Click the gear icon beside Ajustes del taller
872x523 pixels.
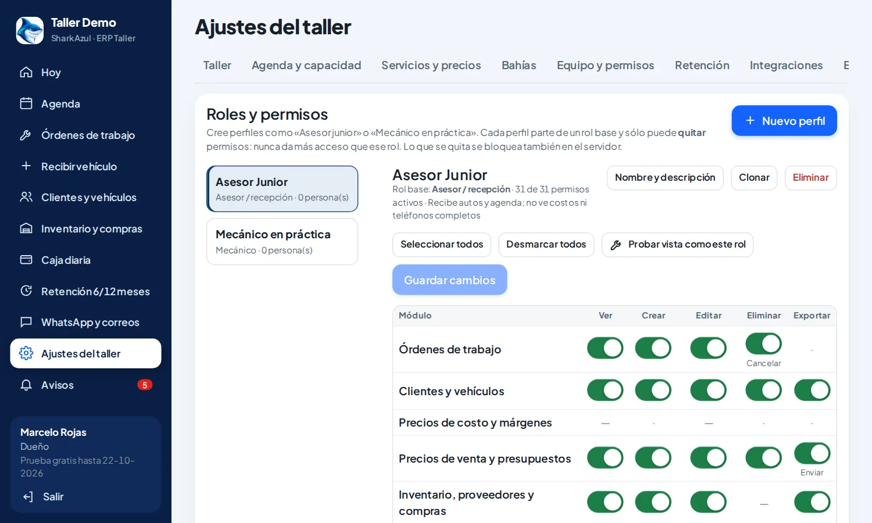click(x=26, y=353)
